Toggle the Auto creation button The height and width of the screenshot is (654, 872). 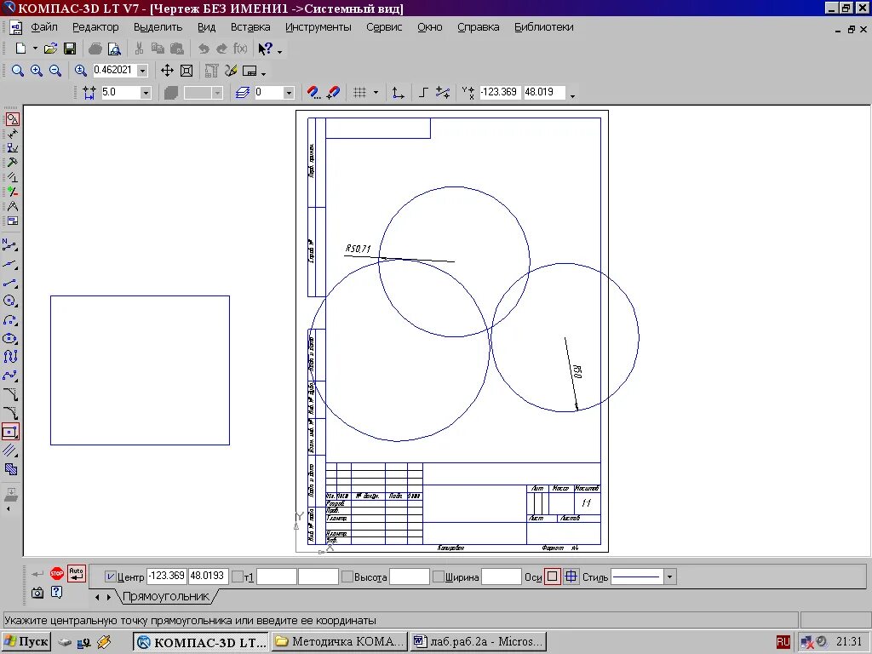coord(76,573)
